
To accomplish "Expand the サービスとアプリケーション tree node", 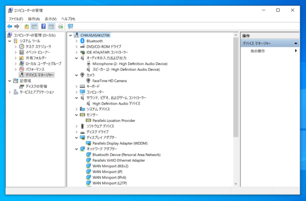I will pos(9,92).
